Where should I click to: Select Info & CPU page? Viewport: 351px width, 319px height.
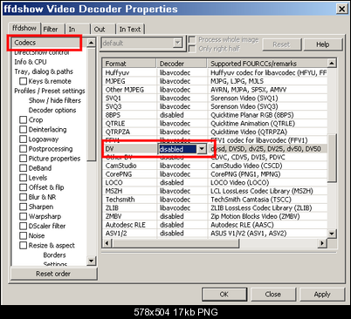[x=31, y=62]
